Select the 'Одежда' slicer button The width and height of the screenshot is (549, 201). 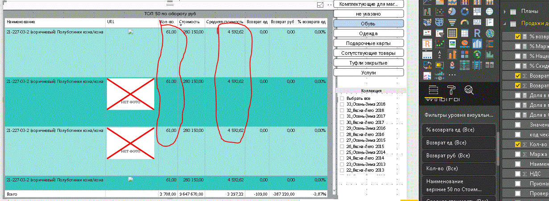point(368,33)
